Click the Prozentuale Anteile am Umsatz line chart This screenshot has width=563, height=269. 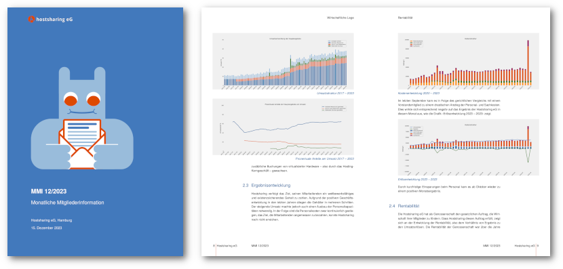point(283,127)
